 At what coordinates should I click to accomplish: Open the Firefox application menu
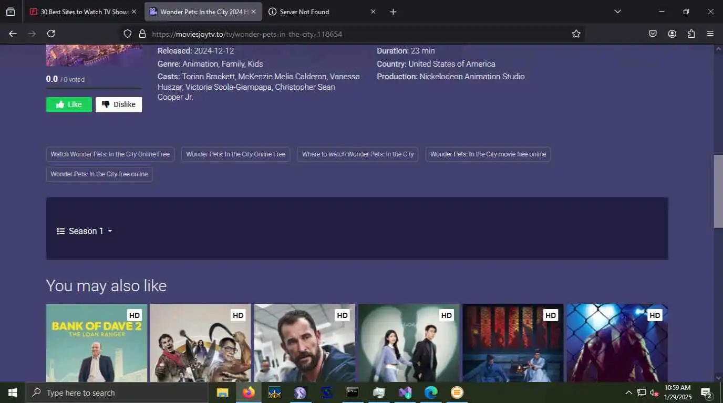click(710, 34)
